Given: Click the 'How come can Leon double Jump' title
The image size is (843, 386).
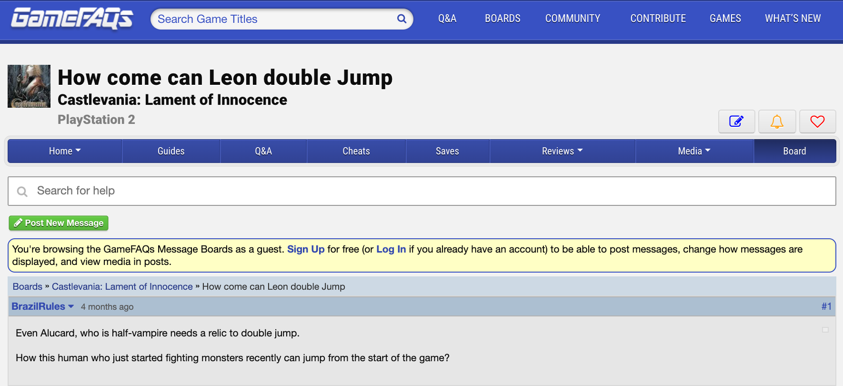Looking at the screenshot, I should [x=225, y=78].
